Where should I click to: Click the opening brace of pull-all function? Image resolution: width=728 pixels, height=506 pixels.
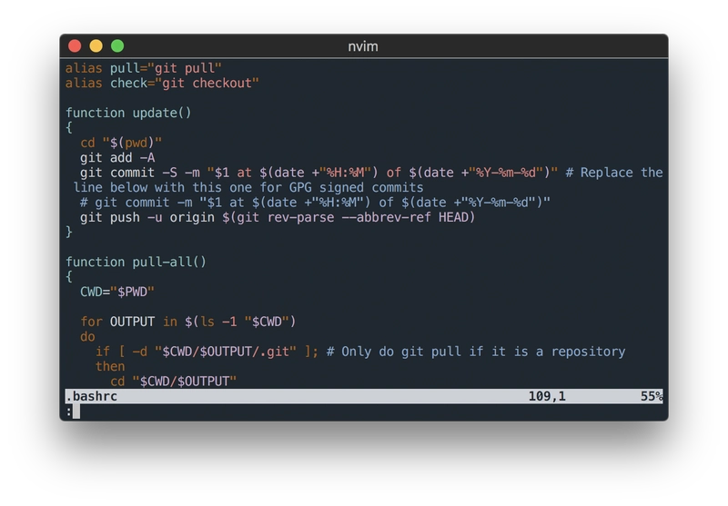(69, 277)
